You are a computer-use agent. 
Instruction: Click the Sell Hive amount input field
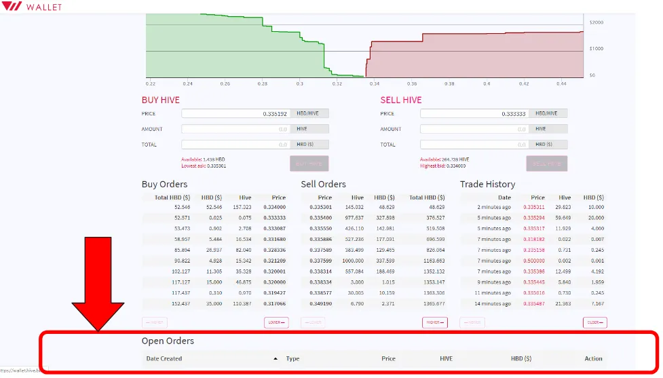474,129
